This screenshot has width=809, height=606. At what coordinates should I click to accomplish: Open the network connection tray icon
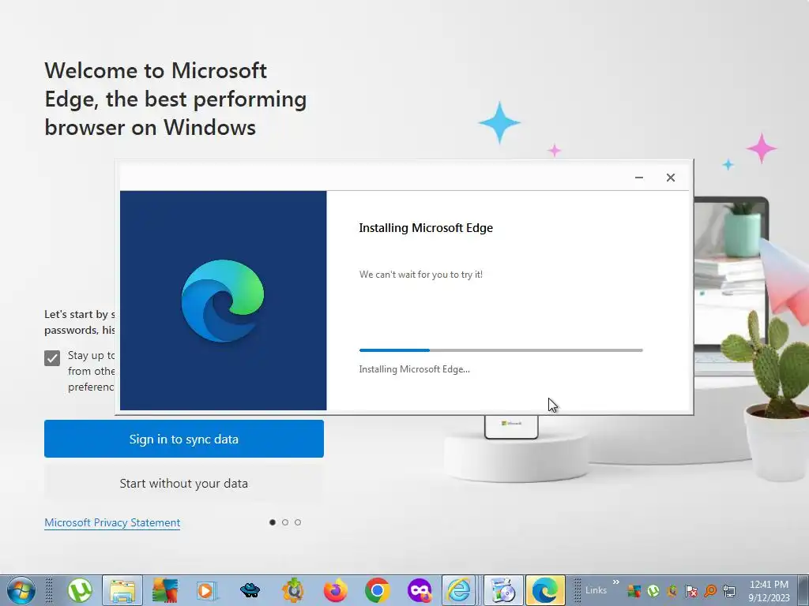pos(729,591)
